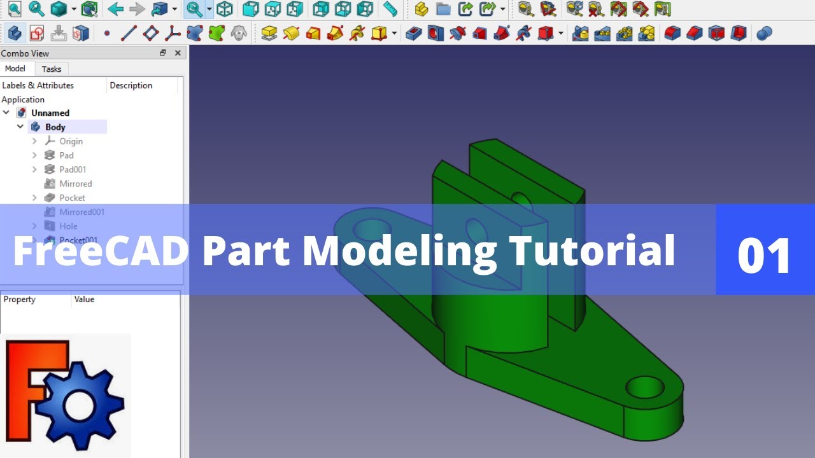The height and width of the screenshot is (458, 815).
Task: Click the Clone sheep icon
Action: (238, 32)
